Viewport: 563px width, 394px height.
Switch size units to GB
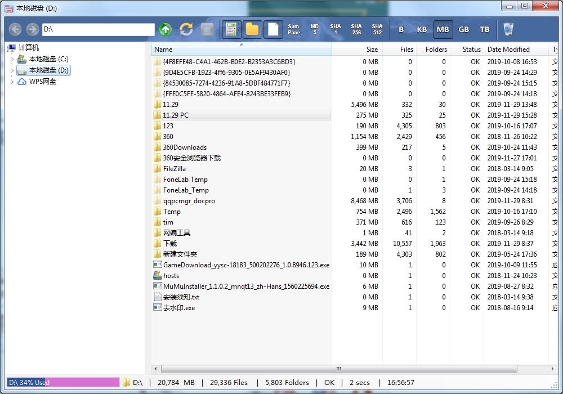pos(464,29)
